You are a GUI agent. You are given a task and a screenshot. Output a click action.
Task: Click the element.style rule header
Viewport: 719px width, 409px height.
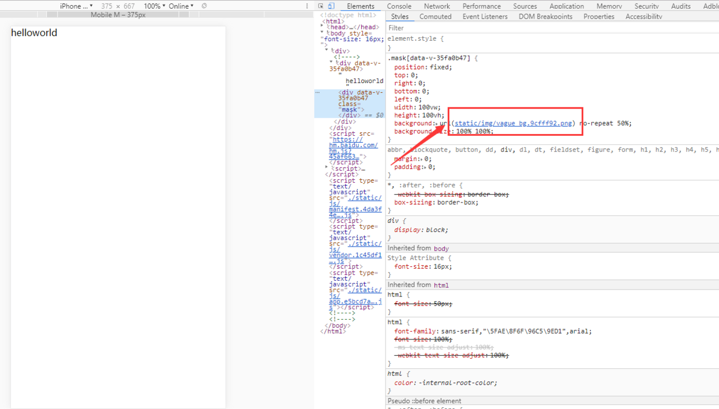(416, 39)
